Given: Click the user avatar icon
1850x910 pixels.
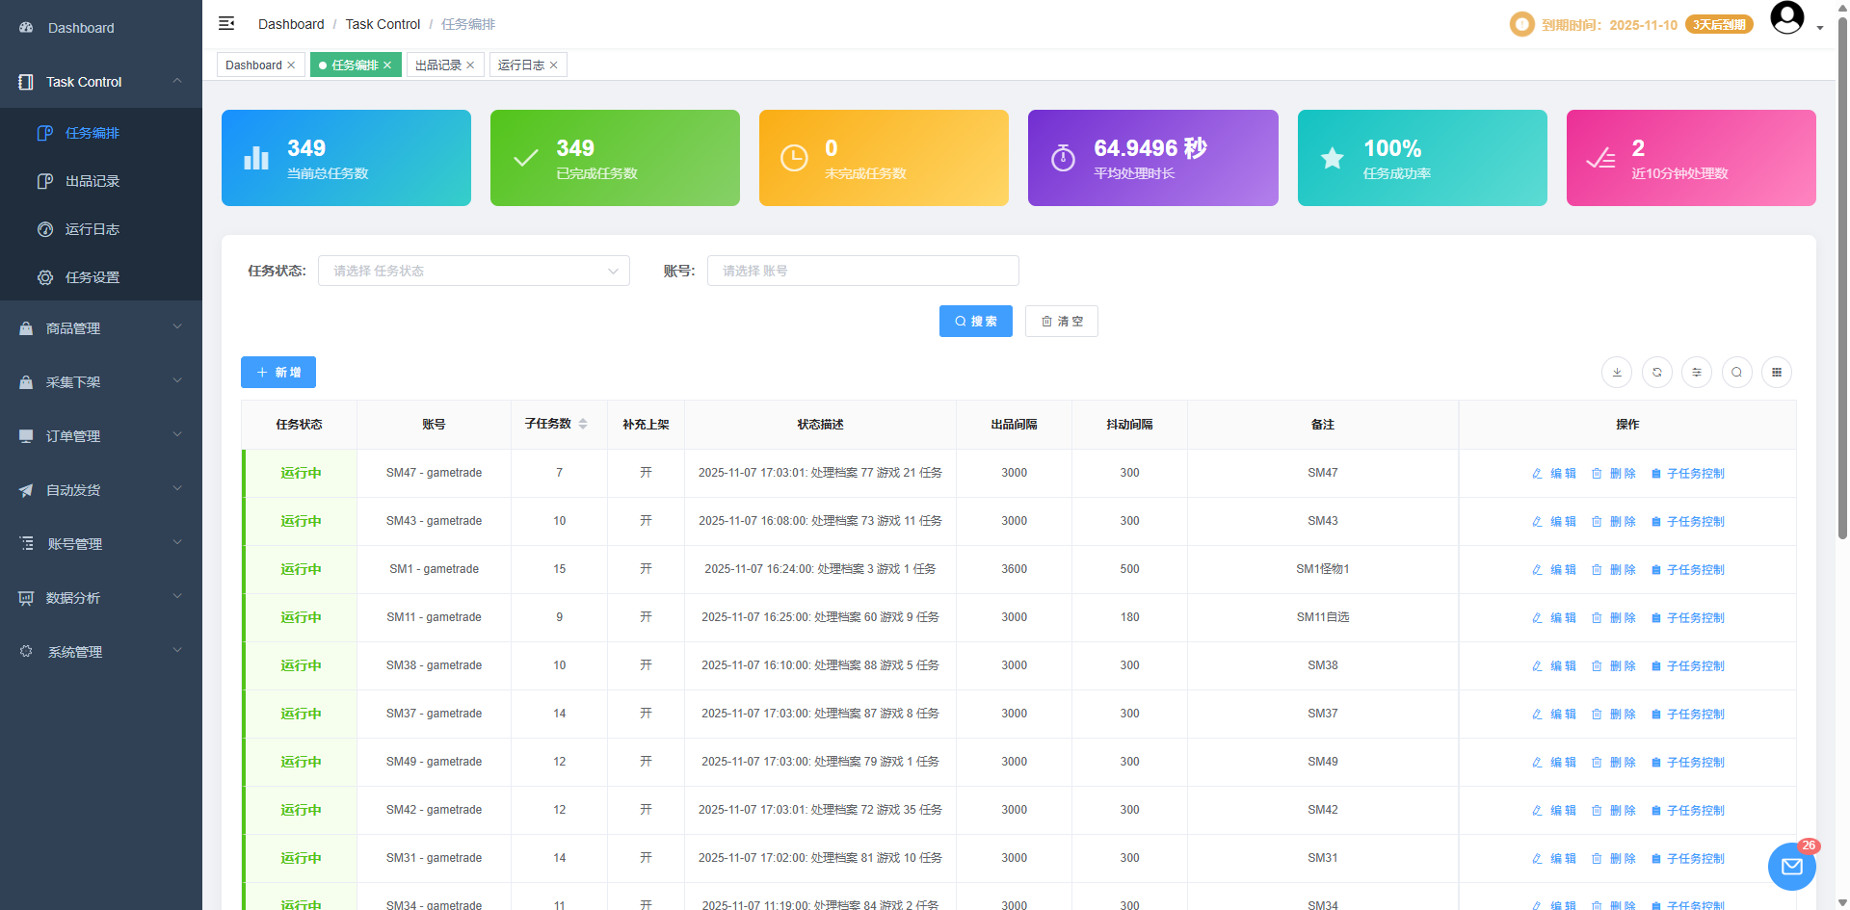Looking at the screenshot, I should pyautogui.click(x=1787, y=18).
